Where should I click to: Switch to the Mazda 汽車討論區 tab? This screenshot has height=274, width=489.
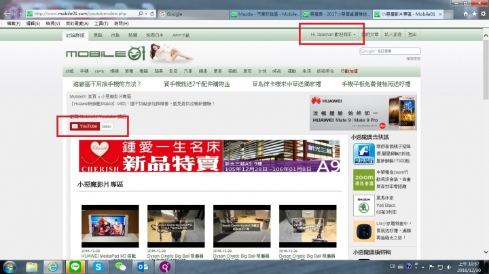[265, 14]
